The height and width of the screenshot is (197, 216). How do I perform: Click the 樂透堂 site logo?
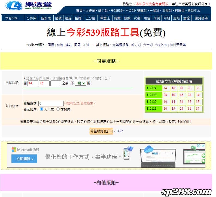(x=29, y=5)
